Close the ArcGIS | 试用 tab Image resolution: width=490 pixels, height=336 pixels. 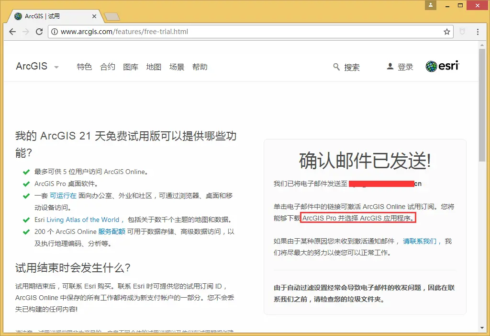[x=94, y=16]
